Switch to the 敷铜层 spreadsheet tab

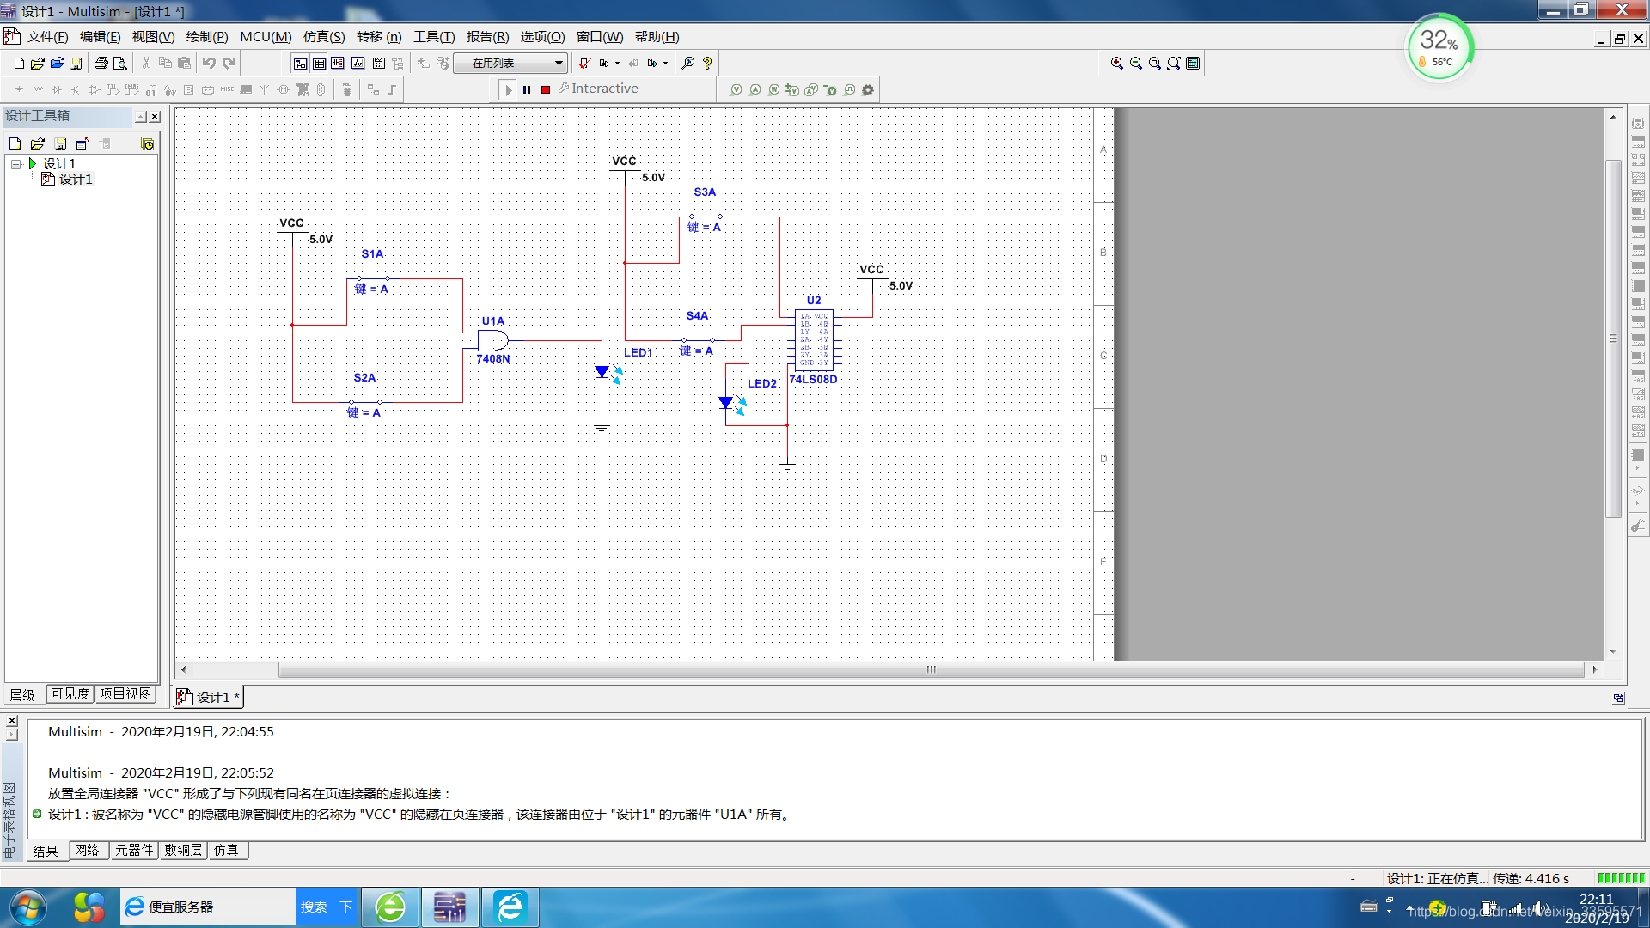tap(183, 850)
